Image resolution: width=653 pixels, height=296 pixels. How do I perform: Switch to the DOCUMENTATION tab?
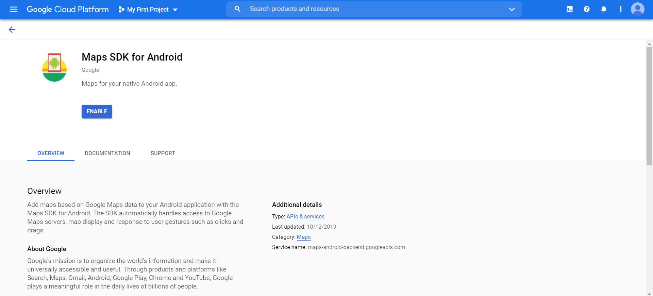pyautogui.click(x=107, y=153)
